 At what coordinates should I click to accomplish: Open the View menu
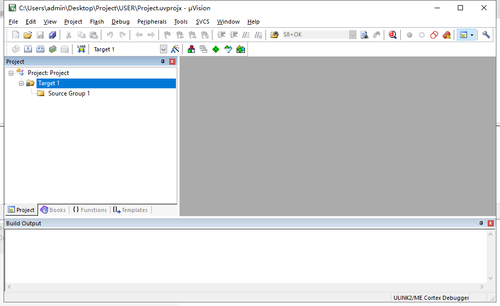point(50,22)
